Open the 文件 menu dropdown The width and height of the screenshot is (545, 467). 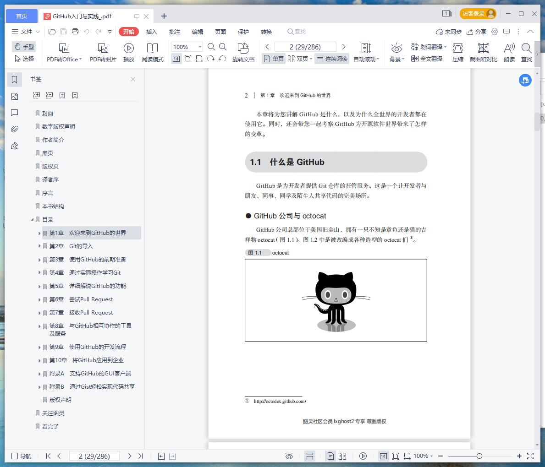[x=26, y=32]
